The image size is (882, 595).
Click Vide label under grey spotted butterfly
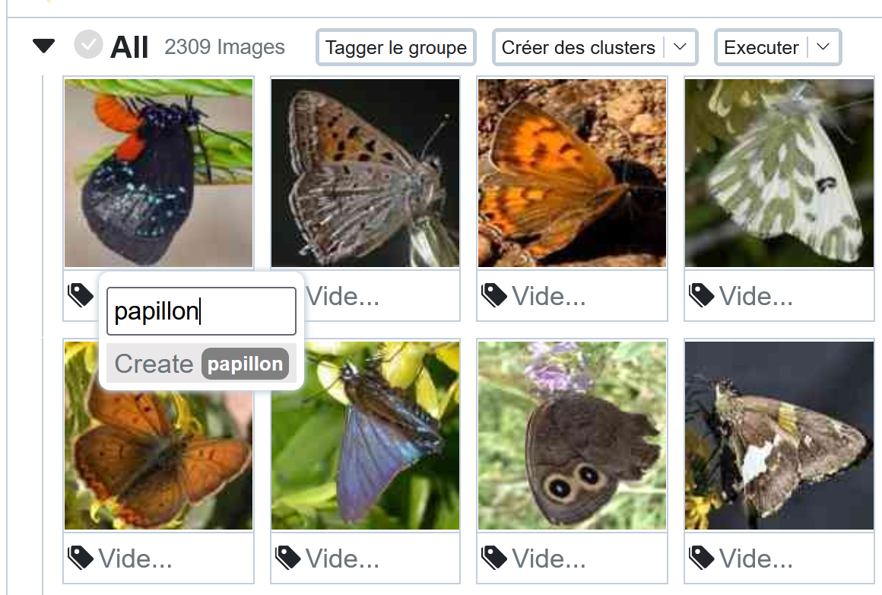tap(343, 297)
